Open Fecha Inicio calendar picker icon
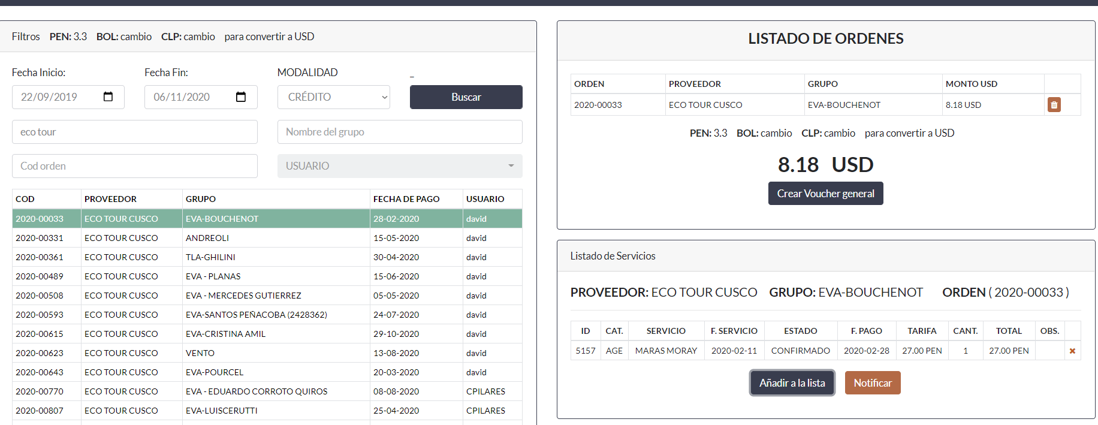Image resolution: width=1098 pixels, height=425 pixels. (108, 97)
